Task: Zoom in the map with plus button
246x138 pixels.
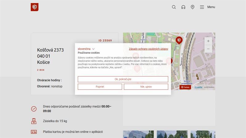Action: [x=208, y=41]
